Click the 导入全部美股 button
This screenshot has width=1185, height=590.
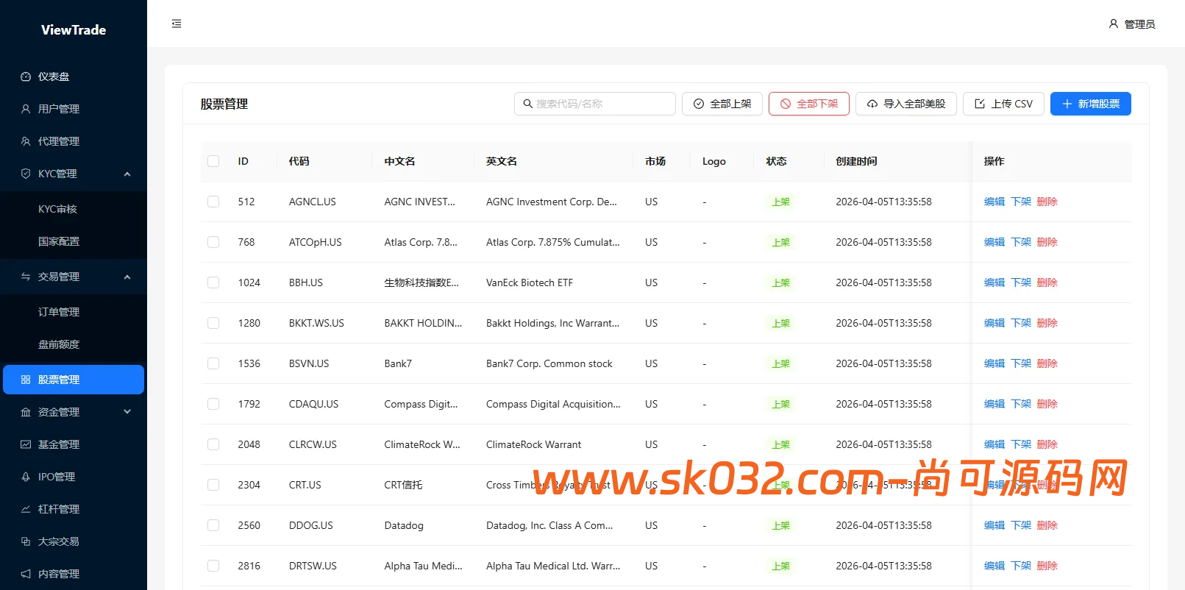coord(906,104)
